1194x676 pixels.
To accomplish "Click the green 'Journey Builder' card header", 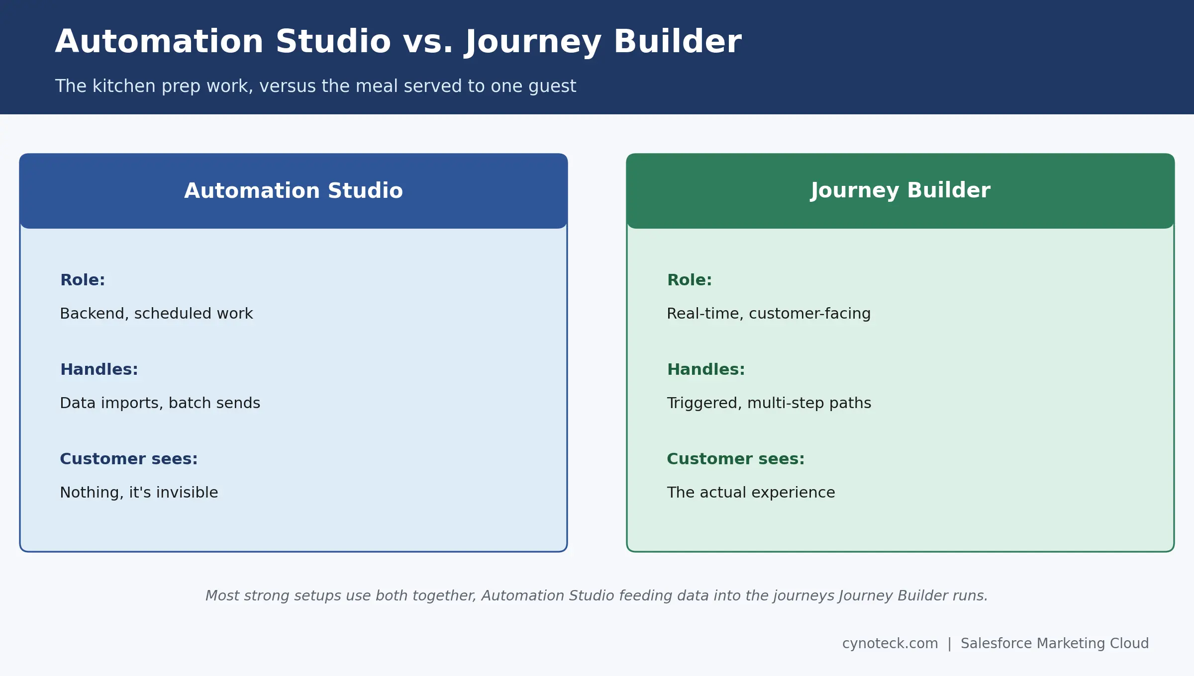I will [900, 191].
